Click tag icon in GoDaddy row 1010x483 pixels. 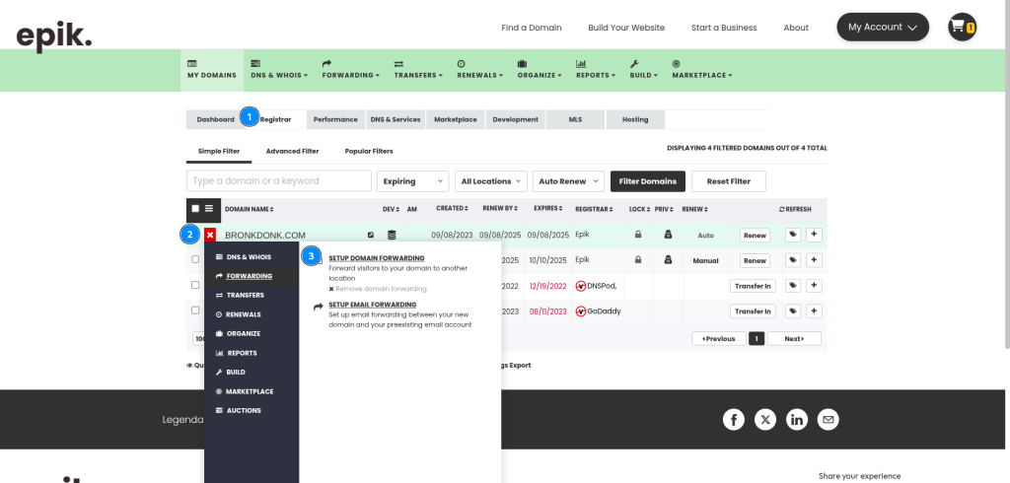tap(793, 311)
